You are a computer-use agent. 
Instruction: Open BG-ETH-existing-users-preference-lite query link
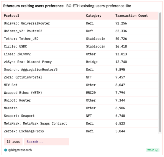99,6
